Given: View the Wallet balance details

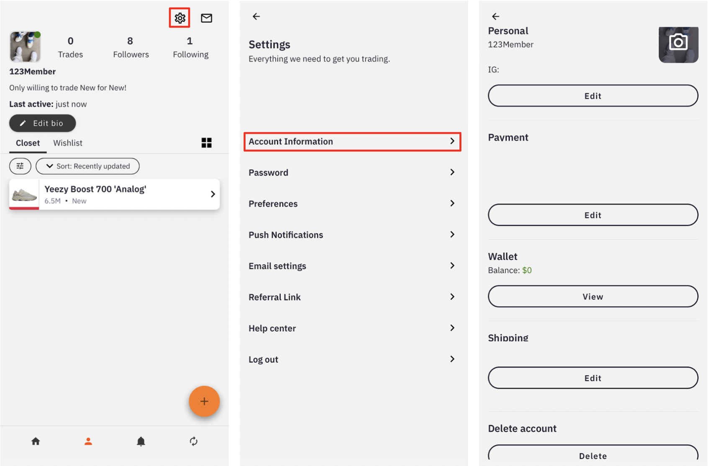Looking at the screenshot, I should coord(593,297).
